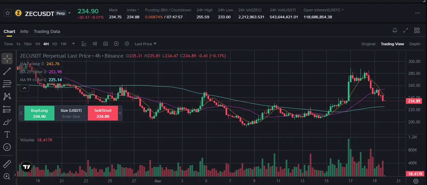The height and width of the screenshot is (185, 427).
Task: Open the ZECUSDT pair selector dropdown arrow
Action: (69, 13)
